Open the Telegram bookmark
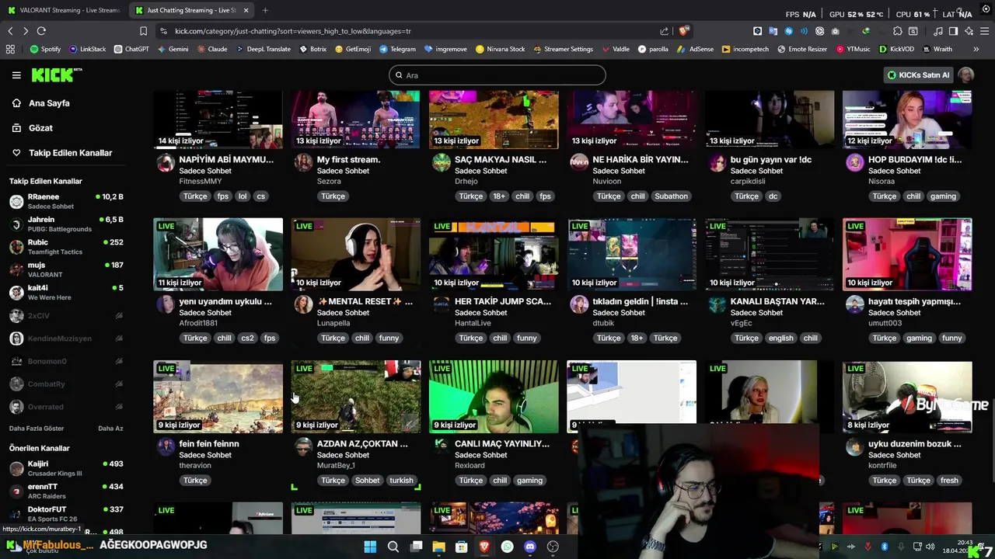Screen dimensions: 995x559 coord(396,49)
